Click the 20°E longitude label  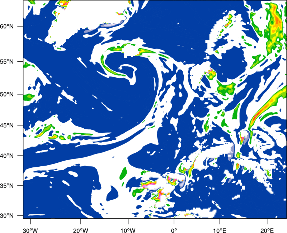[267, 230]
